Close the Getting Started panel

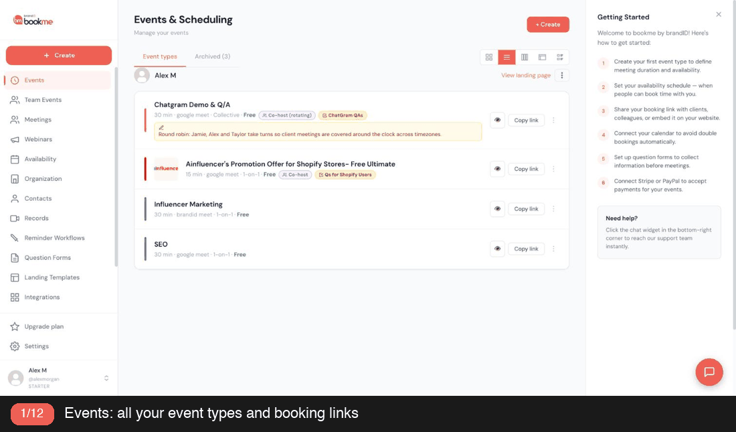(719, 15)
